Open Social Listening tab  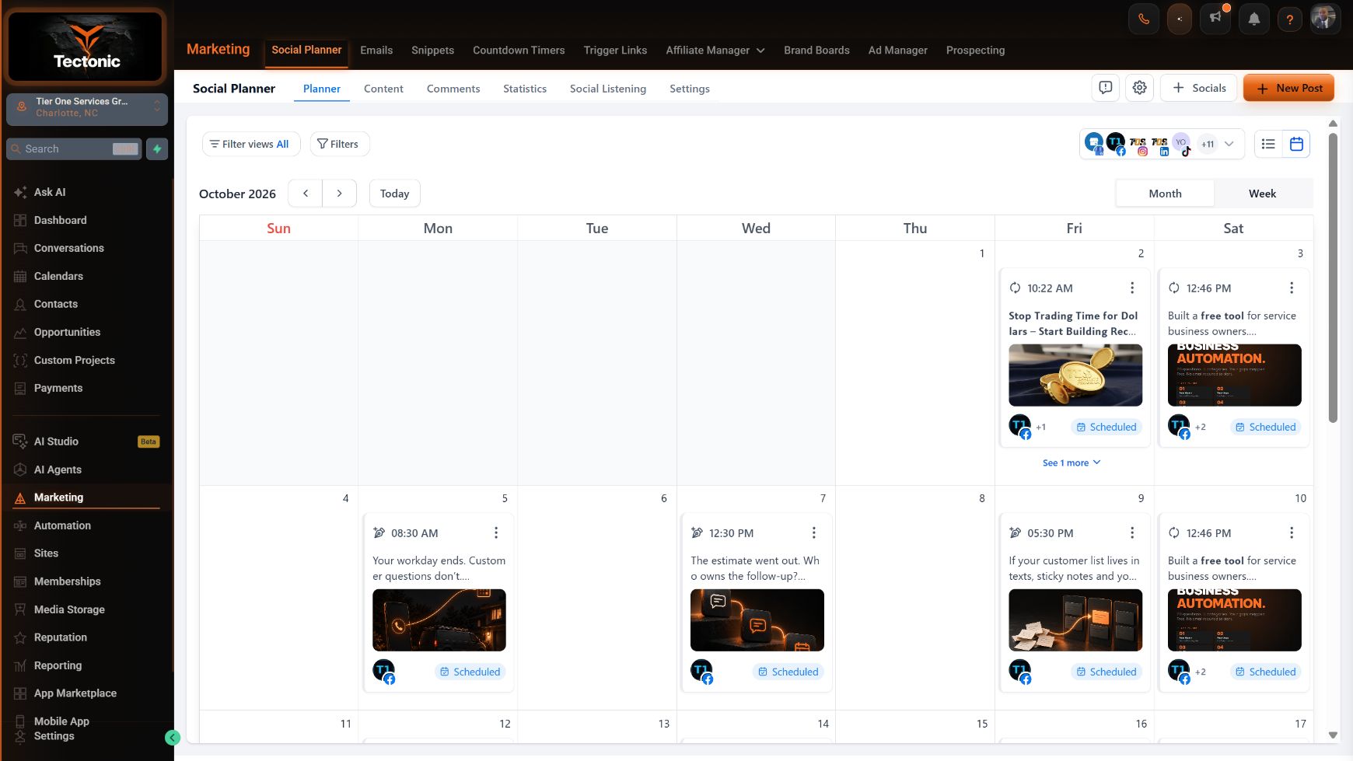click(x=608, y=89)
